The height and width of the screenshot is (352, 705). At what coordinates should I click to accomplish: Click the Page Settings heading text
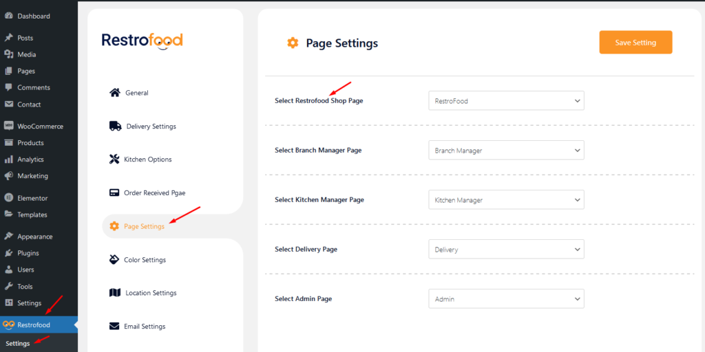pyautogui.click(x=342, y=43)
